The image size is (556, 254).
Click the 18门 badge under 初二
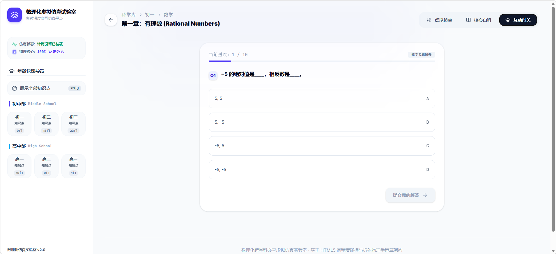click(47, 131)
